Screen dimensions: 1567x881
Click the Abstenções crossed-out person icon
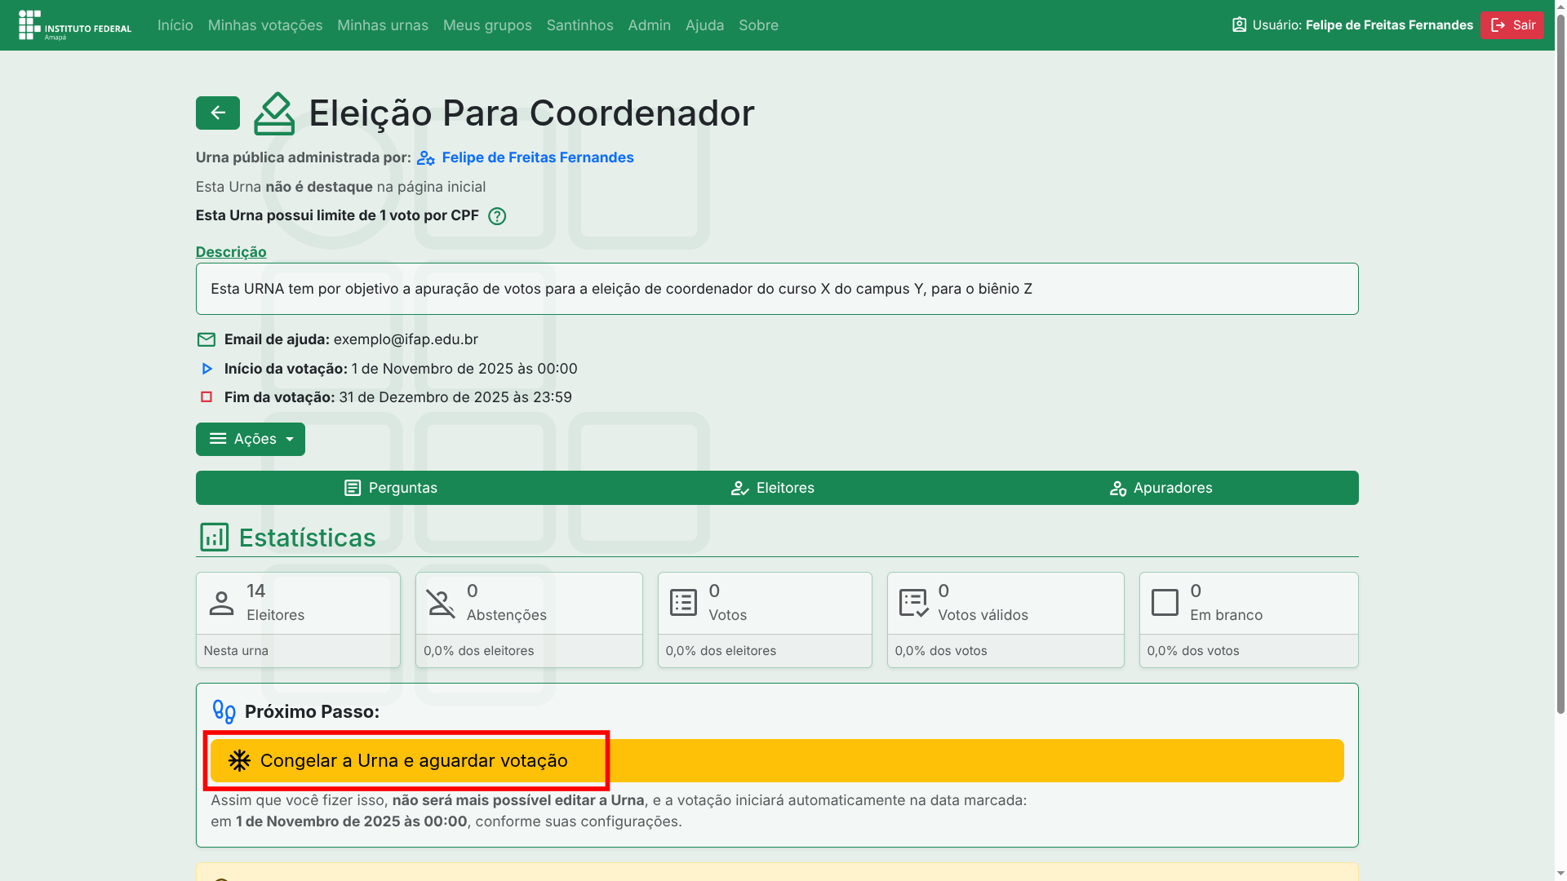tap(441, 604)
